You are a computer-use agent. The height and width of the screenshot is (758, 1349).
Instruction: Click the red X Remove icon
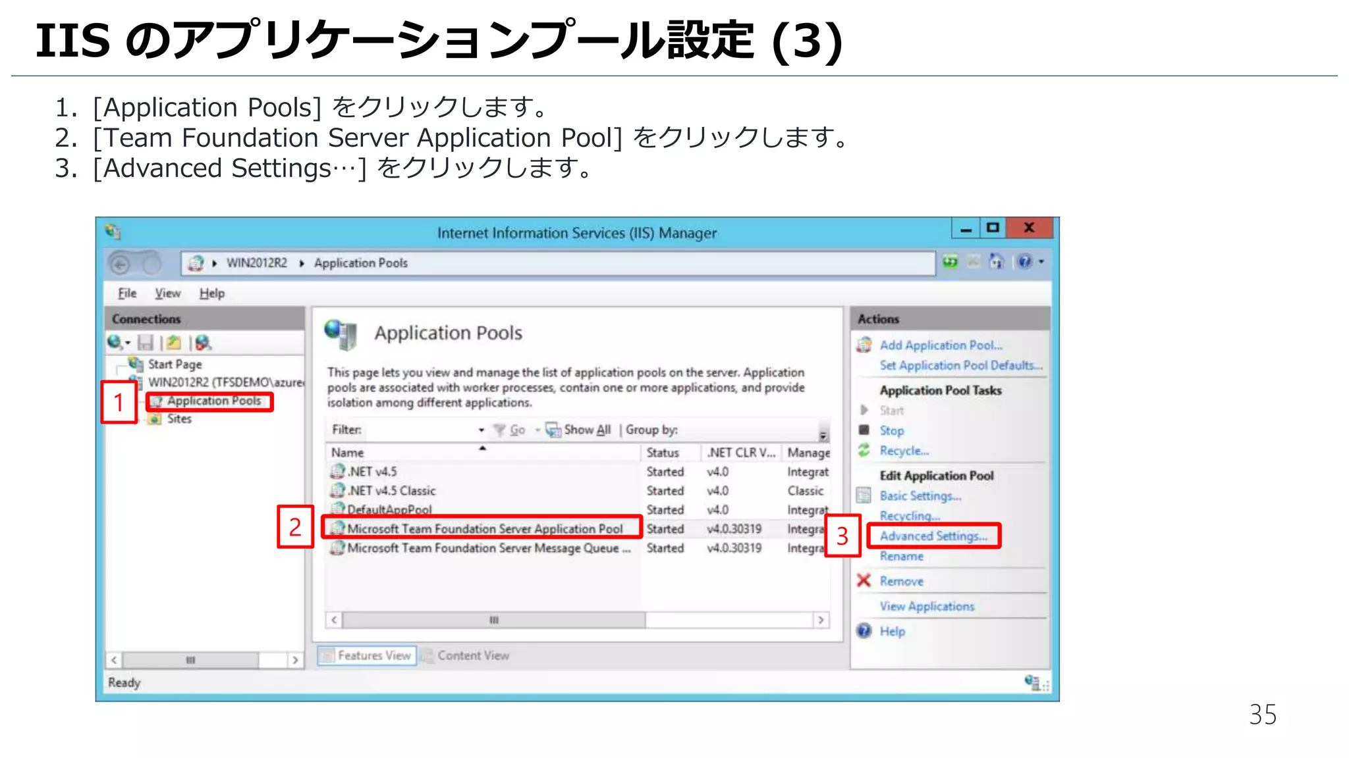(x=864, y=580)
